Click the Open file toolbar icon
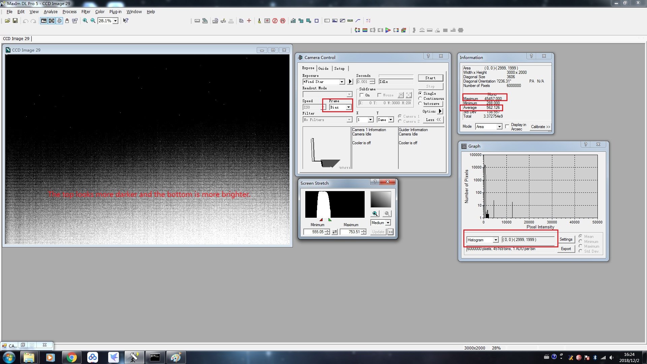The height and width of the screenshot is (364, 647). point(7,21)
